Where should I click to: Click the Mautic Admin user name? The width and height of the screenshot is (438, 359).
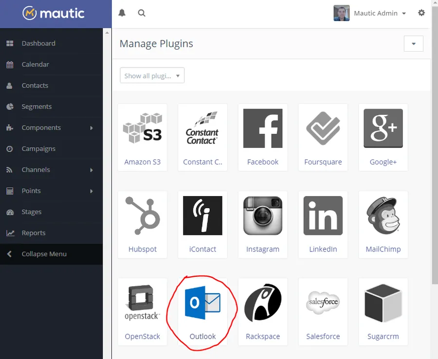point(376,13)
